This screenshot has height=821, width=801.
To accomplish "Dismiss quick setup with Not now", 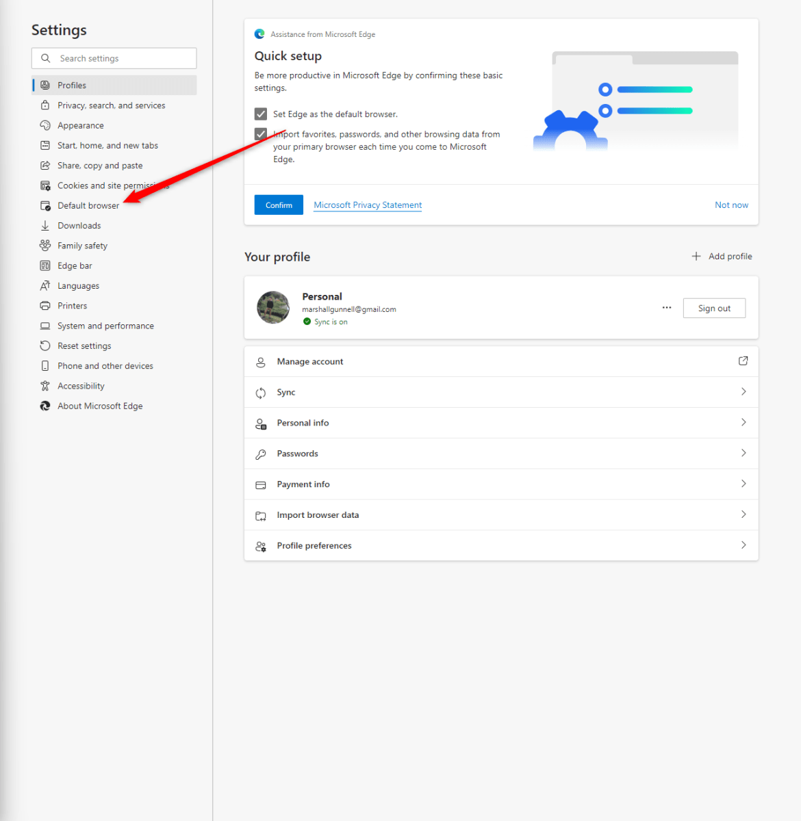I will click(x=731, y=205).
